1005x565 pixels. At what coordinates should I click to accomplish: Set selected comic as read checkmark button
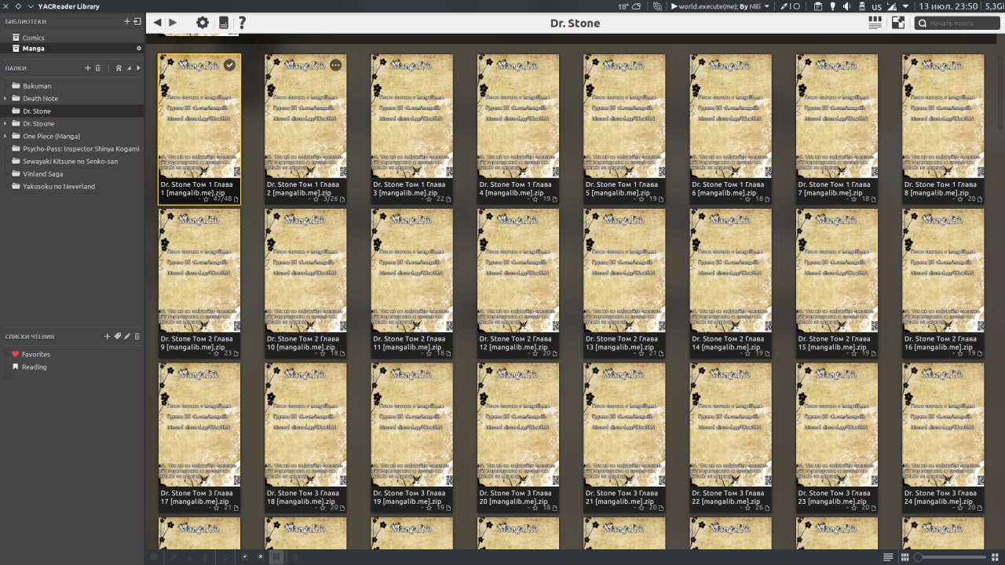pyautogui.click(x=244, y=556)
